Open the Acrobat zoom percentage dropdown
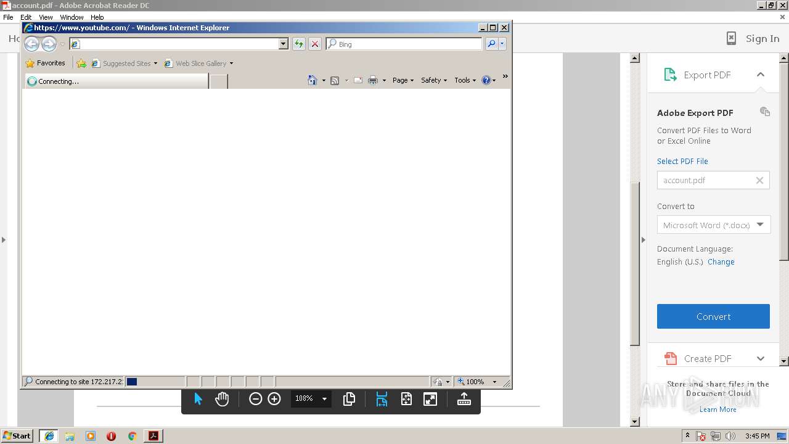This screenshot has height=444, width=789. click(324, 399)
